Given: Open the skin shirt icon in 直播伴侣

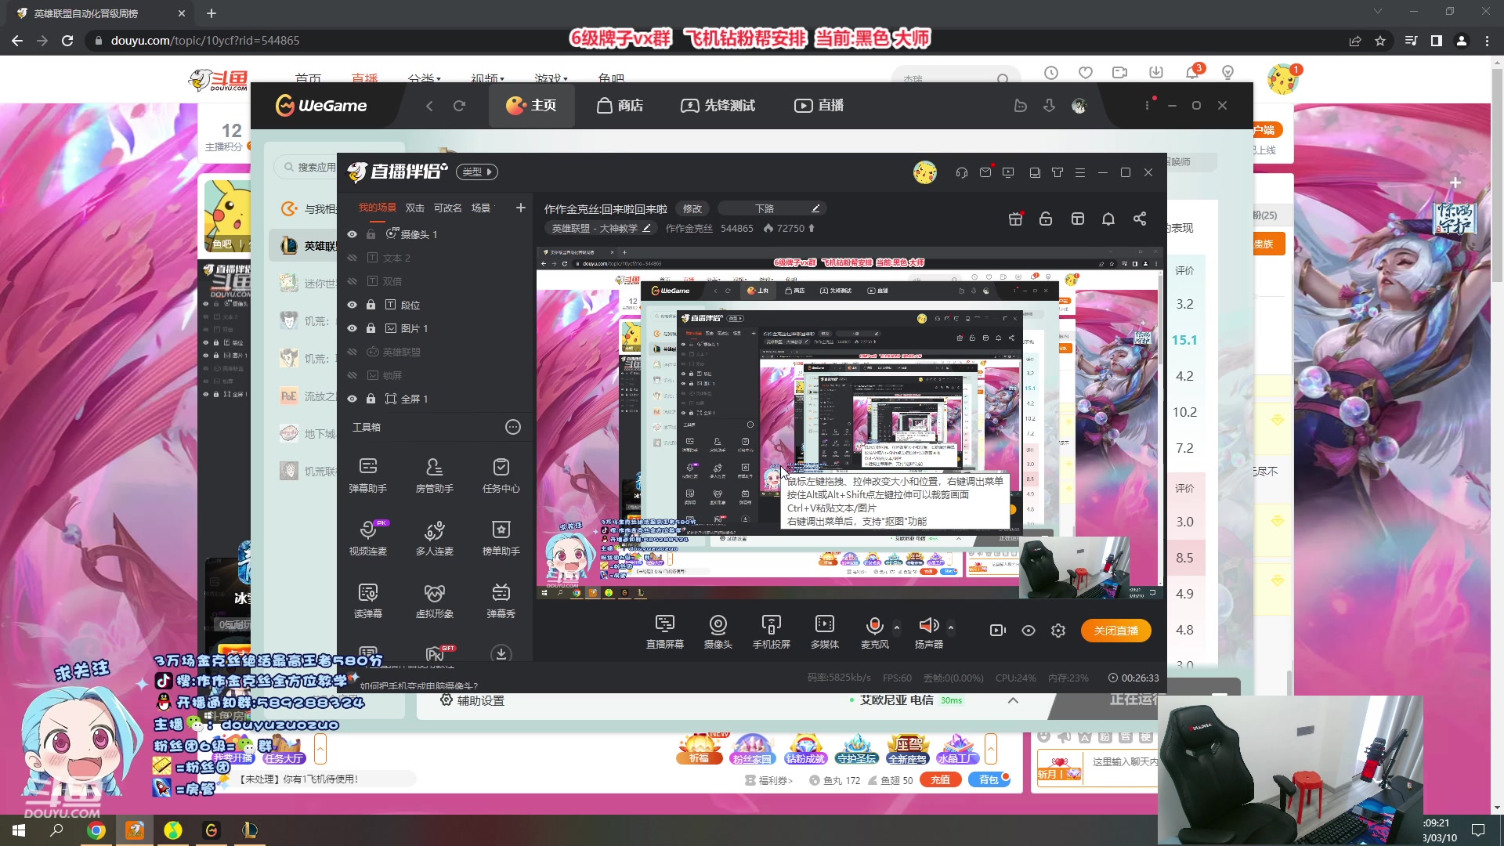Looking at the screenshot, I should click(1057, 172).
